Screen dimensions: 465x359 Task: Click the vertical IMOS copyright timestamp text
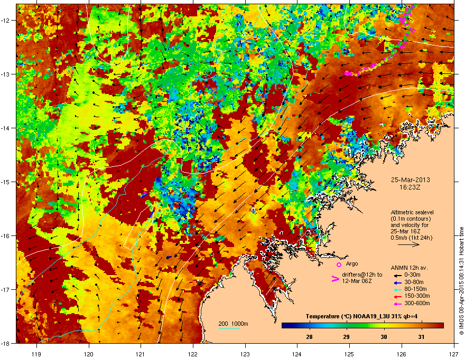coord(461,281)
